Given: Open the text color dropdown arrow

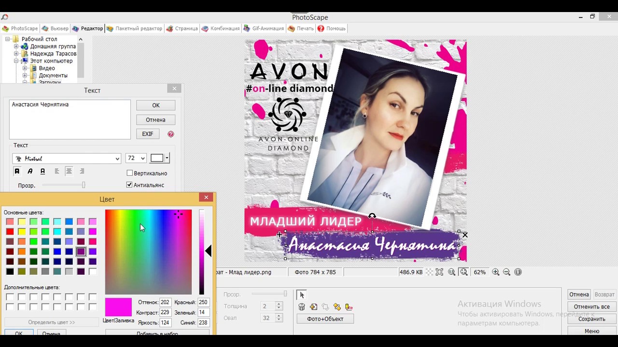Looking at the screenshot, I should [167, 158].
